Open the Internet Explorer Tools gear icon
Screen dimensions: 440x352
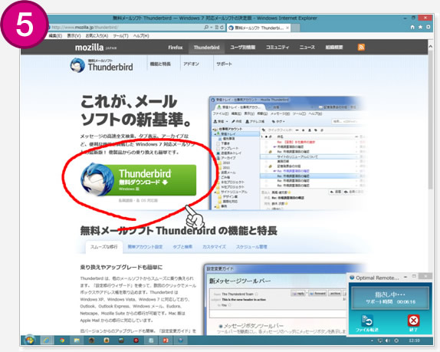click(x=429, y=28)
